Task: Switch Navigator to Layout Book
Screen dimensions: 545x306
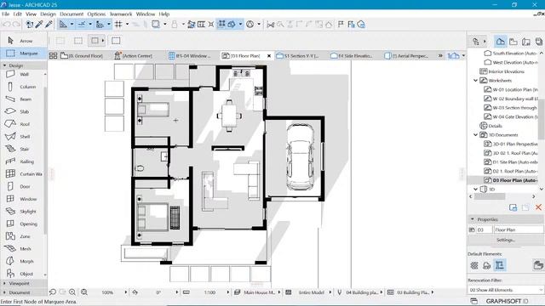Action: coord(526,42)
